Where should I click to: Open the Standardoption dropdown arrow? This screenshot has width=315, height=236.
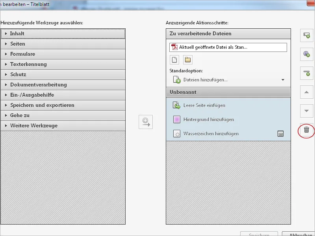(283, 80)
